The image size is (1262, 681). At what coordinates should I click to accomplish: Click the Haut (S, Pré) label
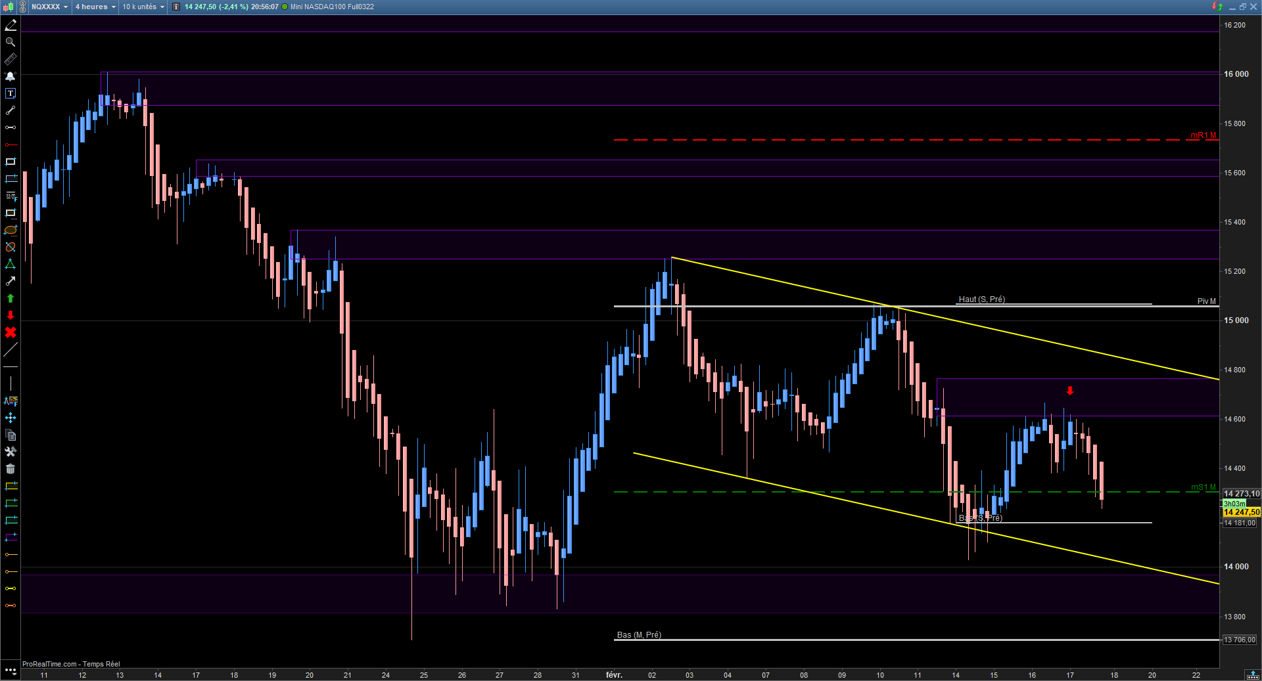point(981,299)
